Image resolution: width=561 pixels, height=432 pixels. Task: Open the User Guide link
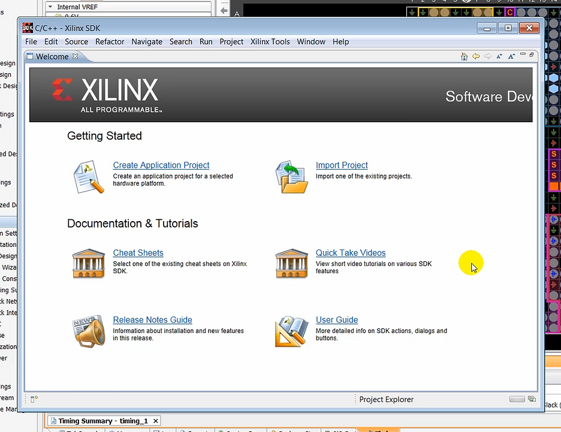(336, 319)
